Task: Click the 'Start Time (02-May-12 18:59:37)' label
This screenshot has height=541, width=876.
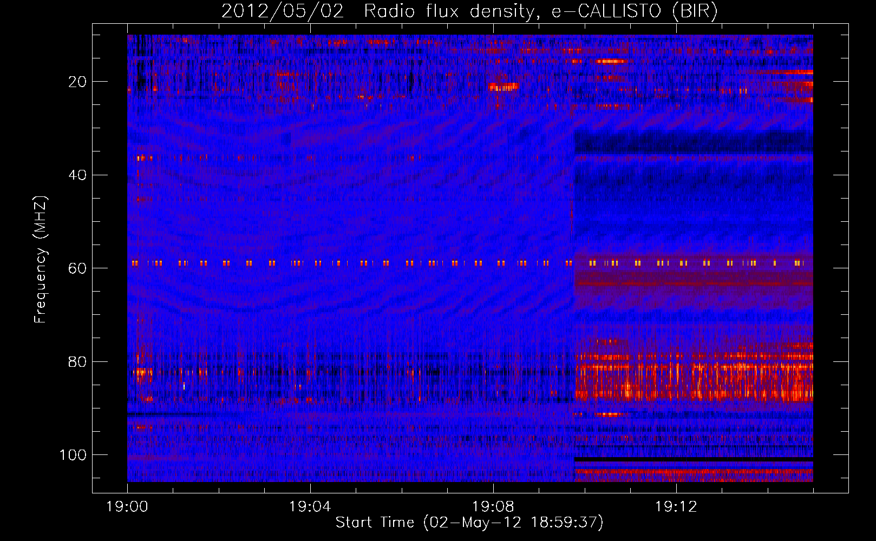Action: tap(469, 523)
